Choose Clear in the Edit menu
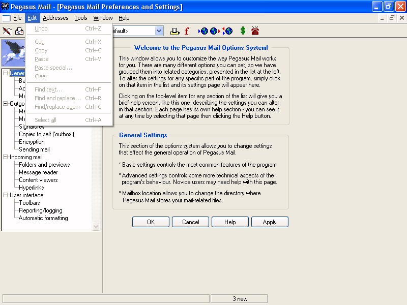 pos(69,76)
